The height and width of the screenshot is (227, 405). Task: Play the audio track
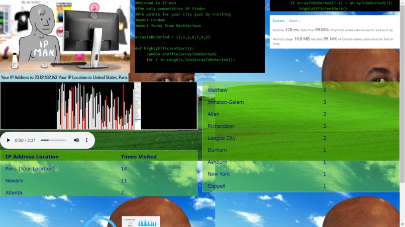point(8,140)
